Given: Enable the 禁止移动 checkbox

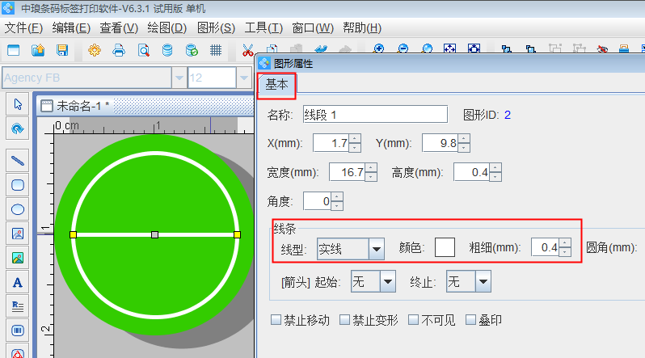Looking at the screenshot, I should [x=276, y=320].
